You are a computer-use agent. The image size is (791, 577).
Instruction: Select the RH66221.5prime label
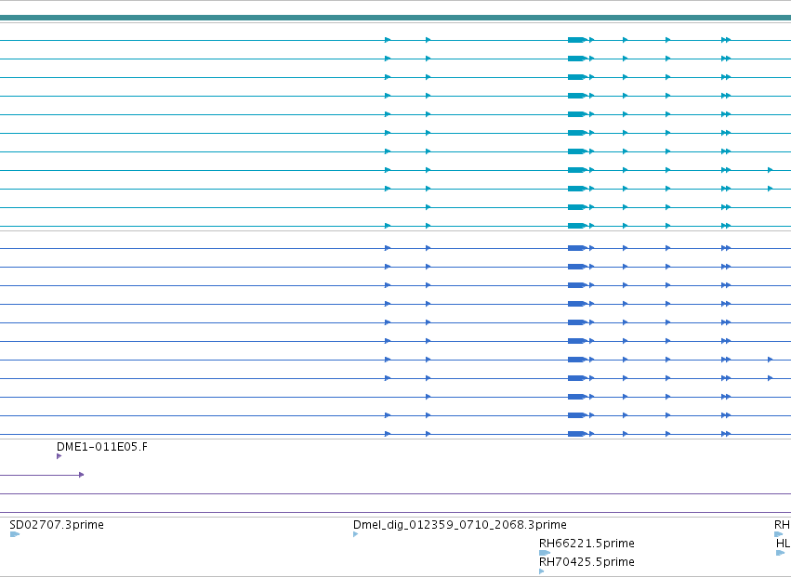[x=587, y=544]
